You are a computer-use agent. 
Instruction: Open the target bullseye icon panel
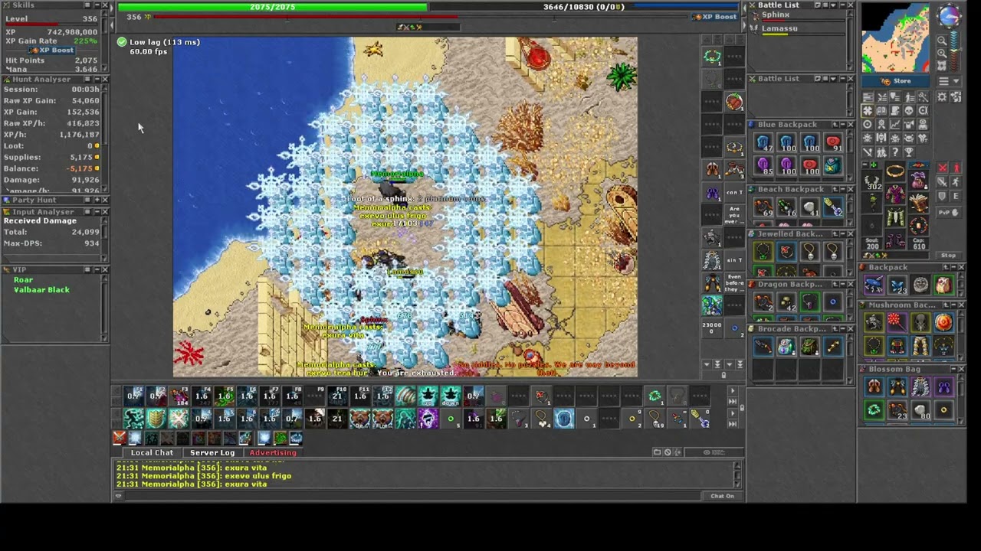tap(868, 125)
